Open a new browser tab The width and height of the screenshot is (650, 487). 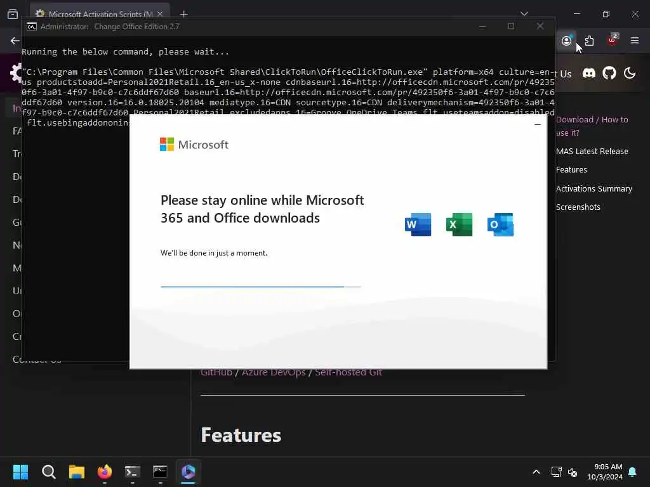point(183,14)
